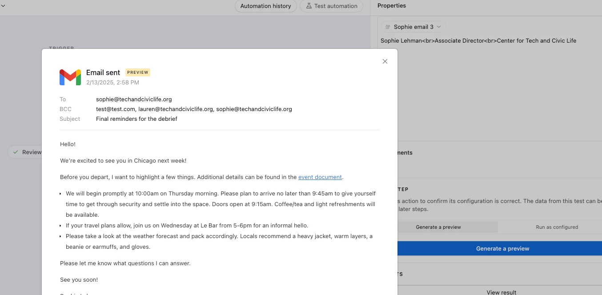The image size is (602, 295).
Task: Click the BCC label
Action: (65, 109)
